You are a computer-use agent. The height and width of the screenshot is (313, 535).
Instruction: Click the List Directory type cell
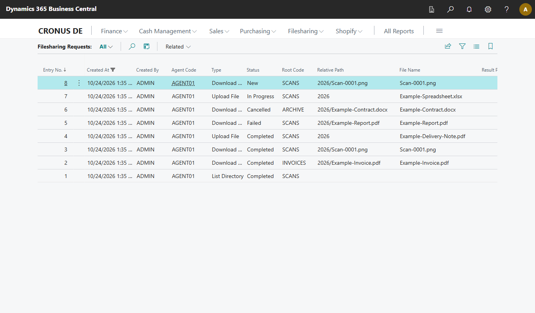pos(228,176)
